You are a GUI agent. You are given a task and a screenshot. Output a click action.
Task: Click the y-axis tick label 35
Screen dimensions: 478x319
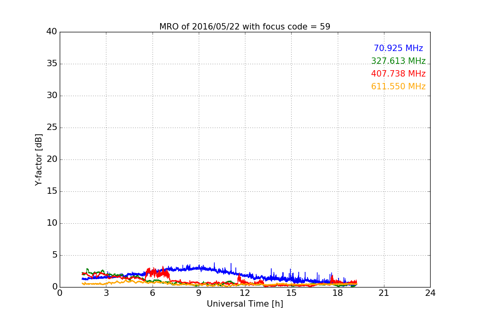pyautogui.click(x=52, y=64)
